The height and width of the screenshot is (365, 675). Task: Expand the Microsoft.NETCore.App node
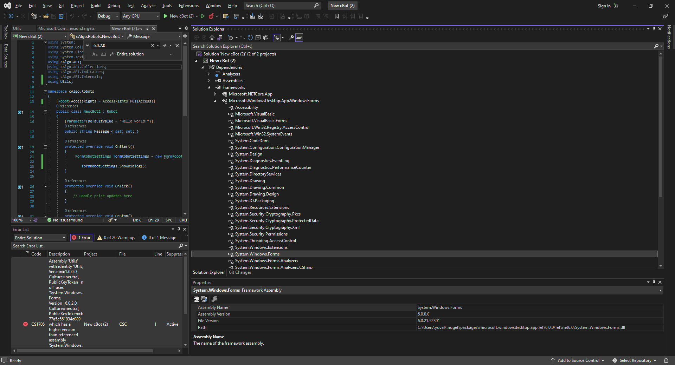pyautogui.click(x=215, y=94)
